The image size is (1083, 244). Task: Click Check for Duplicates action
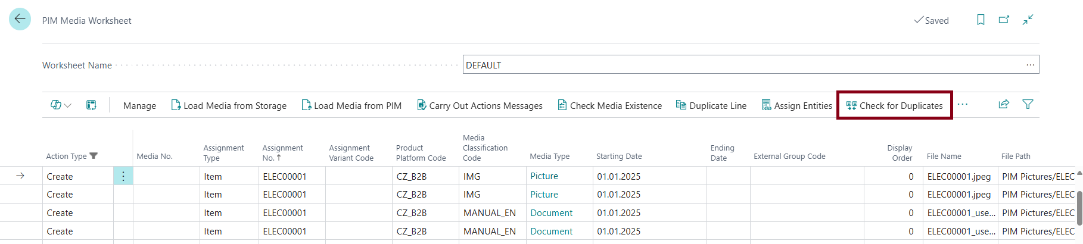895,105
